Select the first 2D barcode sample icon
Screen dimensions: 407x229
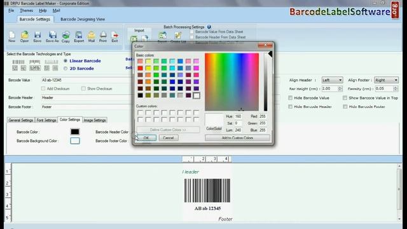click(x=15, y=68)
